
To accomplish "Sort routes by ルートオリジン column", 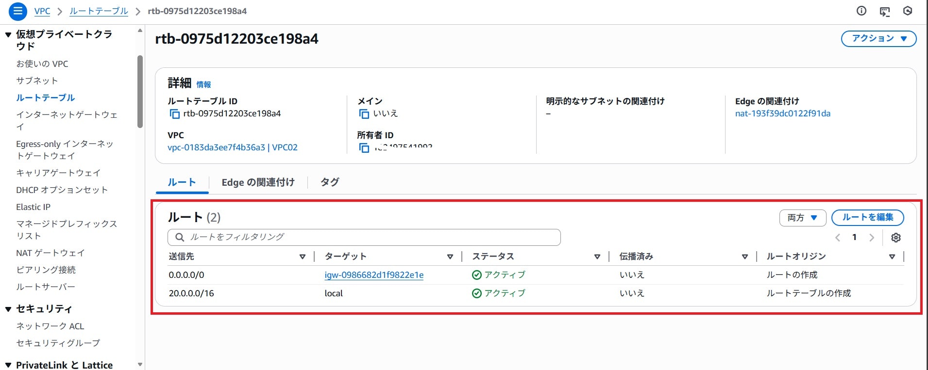I will pos(892,257).
